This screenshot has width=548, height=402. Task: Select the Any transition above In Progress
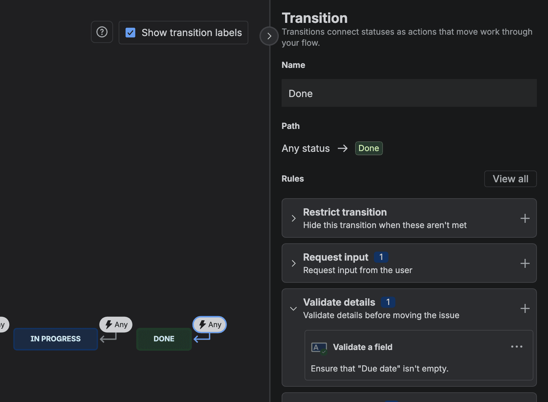tap(116, 325)
